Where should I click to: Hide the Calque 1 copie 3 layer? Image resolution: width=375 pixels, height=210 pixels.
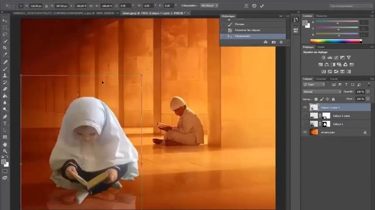point(305,107)
